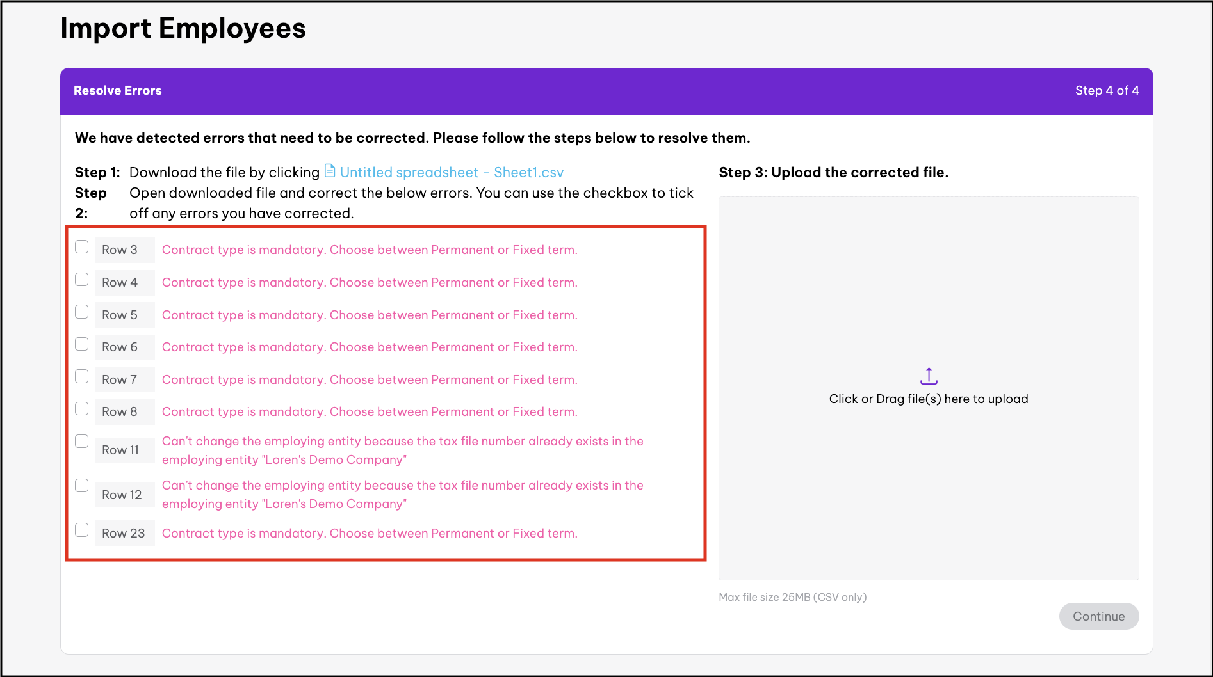The image size is (1213, 677).
Task: Click the Row 3 label
Action: 120,250
